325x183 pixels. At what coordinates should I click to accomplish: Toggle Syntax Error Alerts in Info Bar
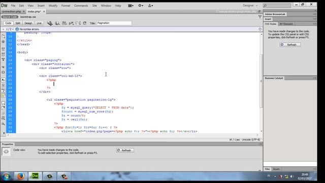3,96
